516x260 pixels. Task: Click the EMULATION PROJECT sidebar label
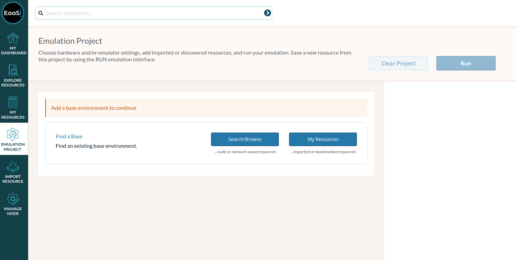coord(13,147)
